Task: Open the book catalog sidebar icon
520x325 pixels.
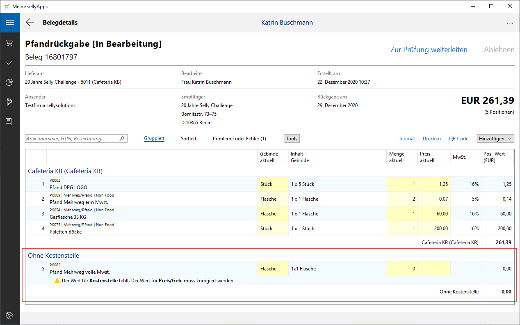Action: 9,122
